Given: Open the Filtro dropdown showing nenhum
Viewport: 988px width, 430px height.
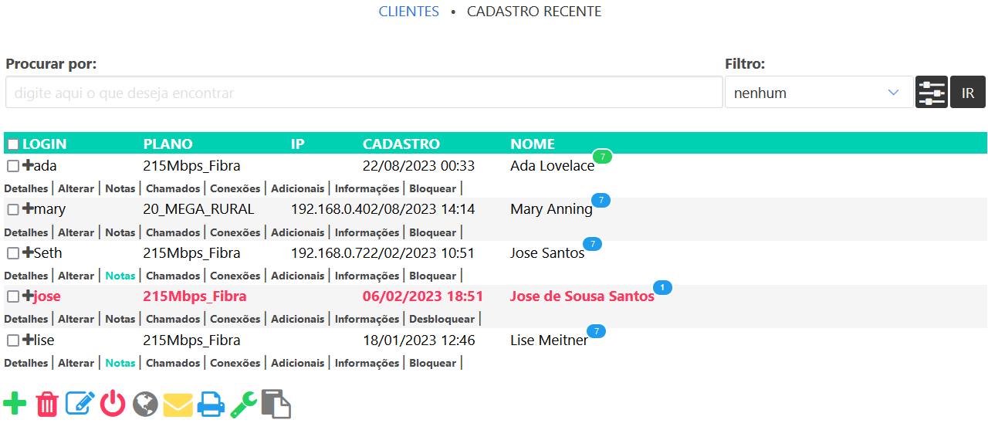Looking at the screenshot, I should pos(818,93).
